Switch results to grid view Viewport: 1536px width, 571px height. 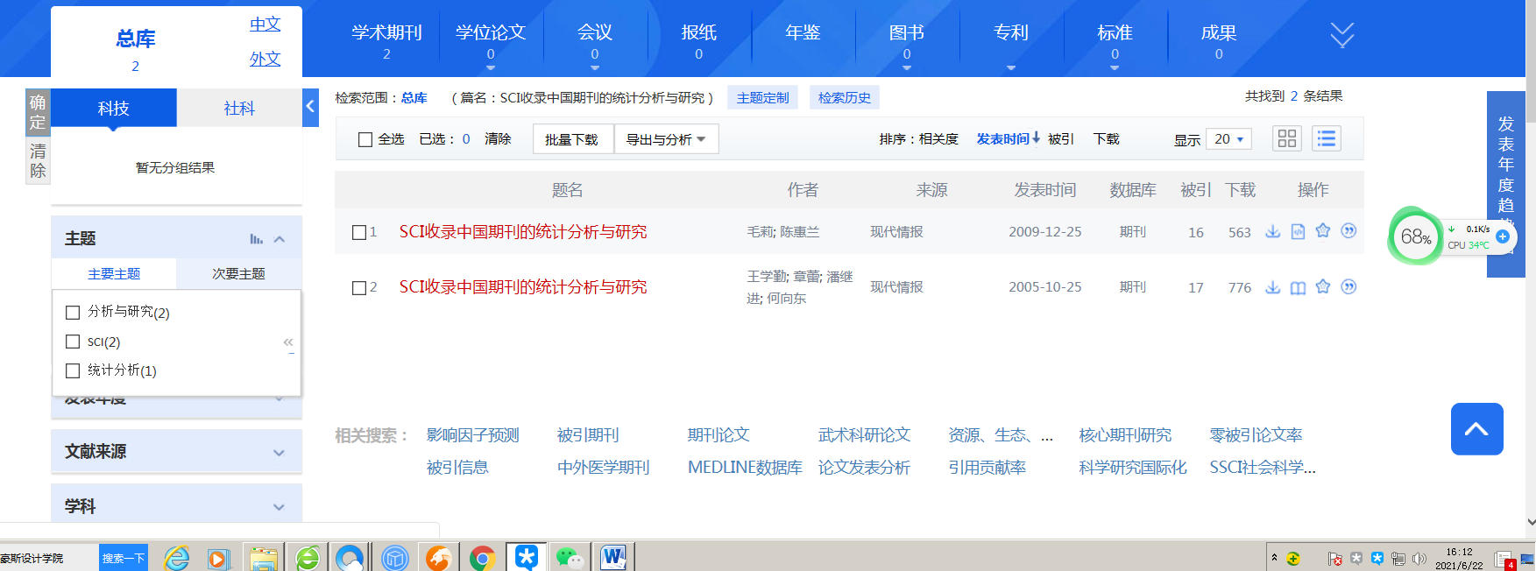[1287, 138]
